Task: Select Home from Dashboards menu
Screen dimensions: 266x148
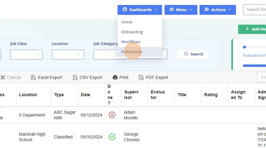Action: tap(127, 22)
